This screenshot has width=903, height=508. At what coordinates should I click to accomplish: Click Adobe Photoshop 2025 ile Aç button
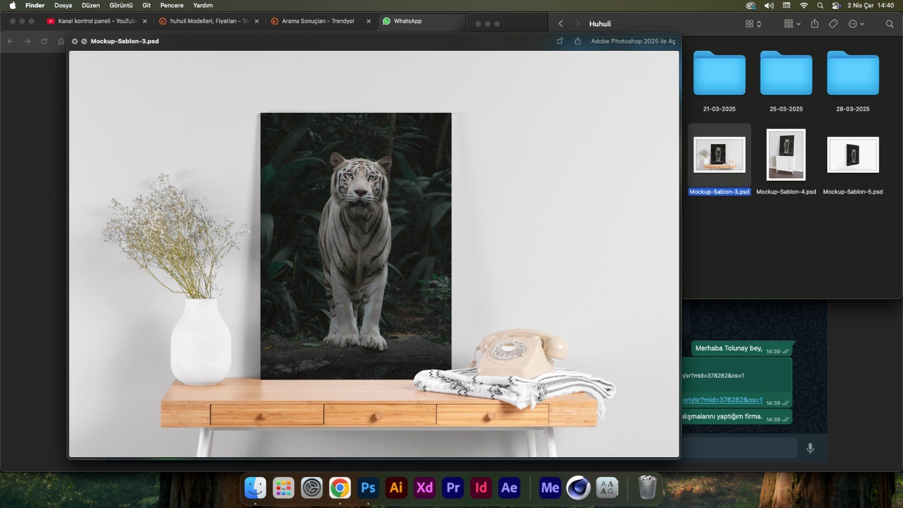coord(633,41)
